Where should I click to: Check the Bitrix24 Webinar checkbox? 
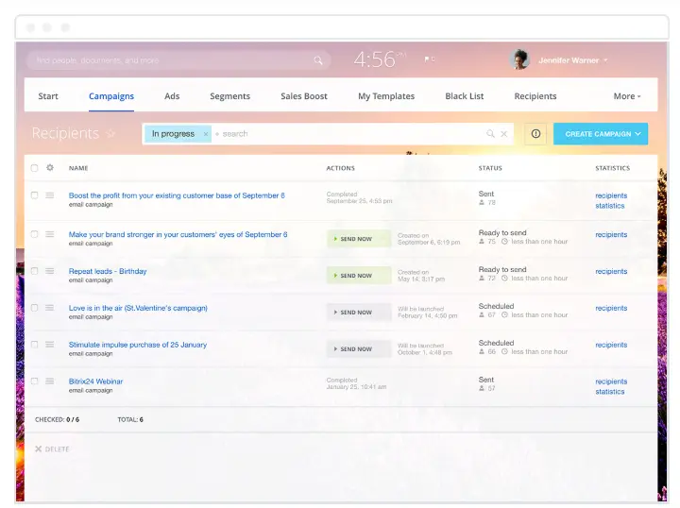34,381
